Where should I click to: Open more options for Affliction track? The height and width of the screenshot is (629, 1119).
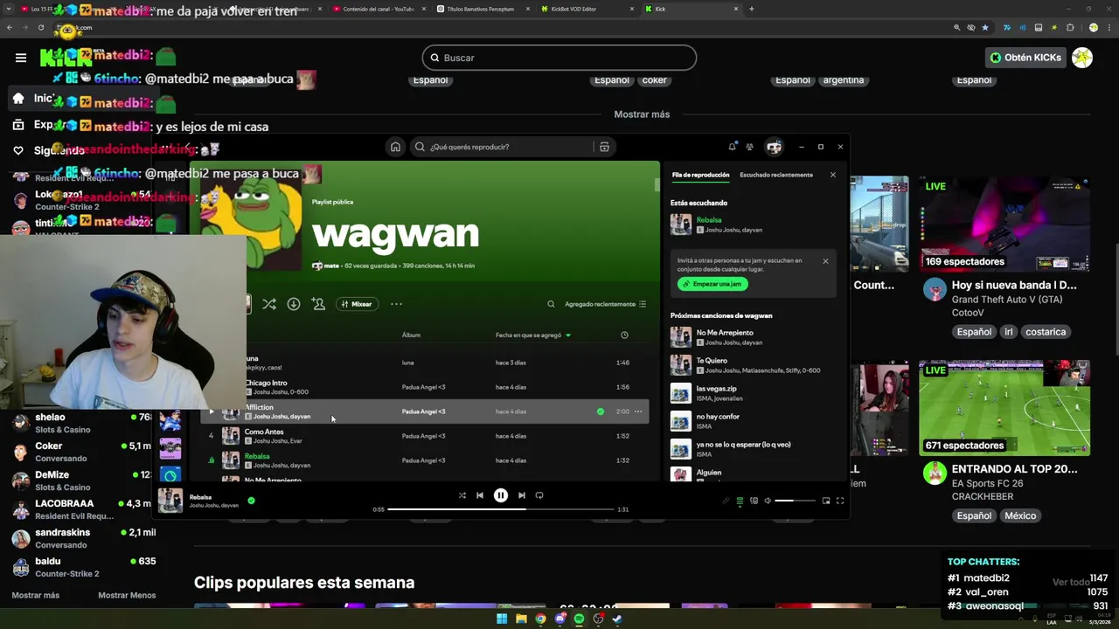(x=638, y=411)
